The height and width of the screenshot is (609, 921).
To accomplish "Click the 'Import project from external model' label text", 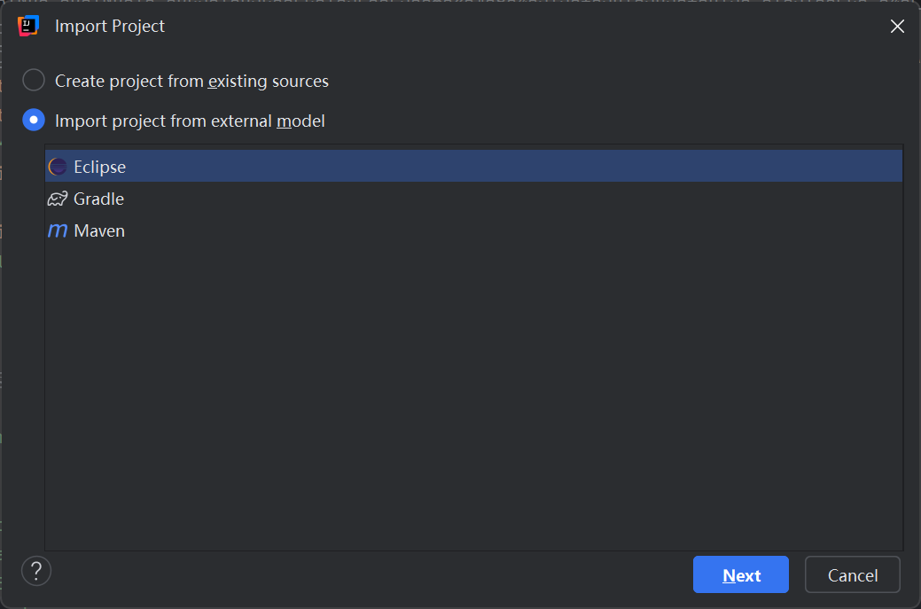I will click(x=190, y=121).
